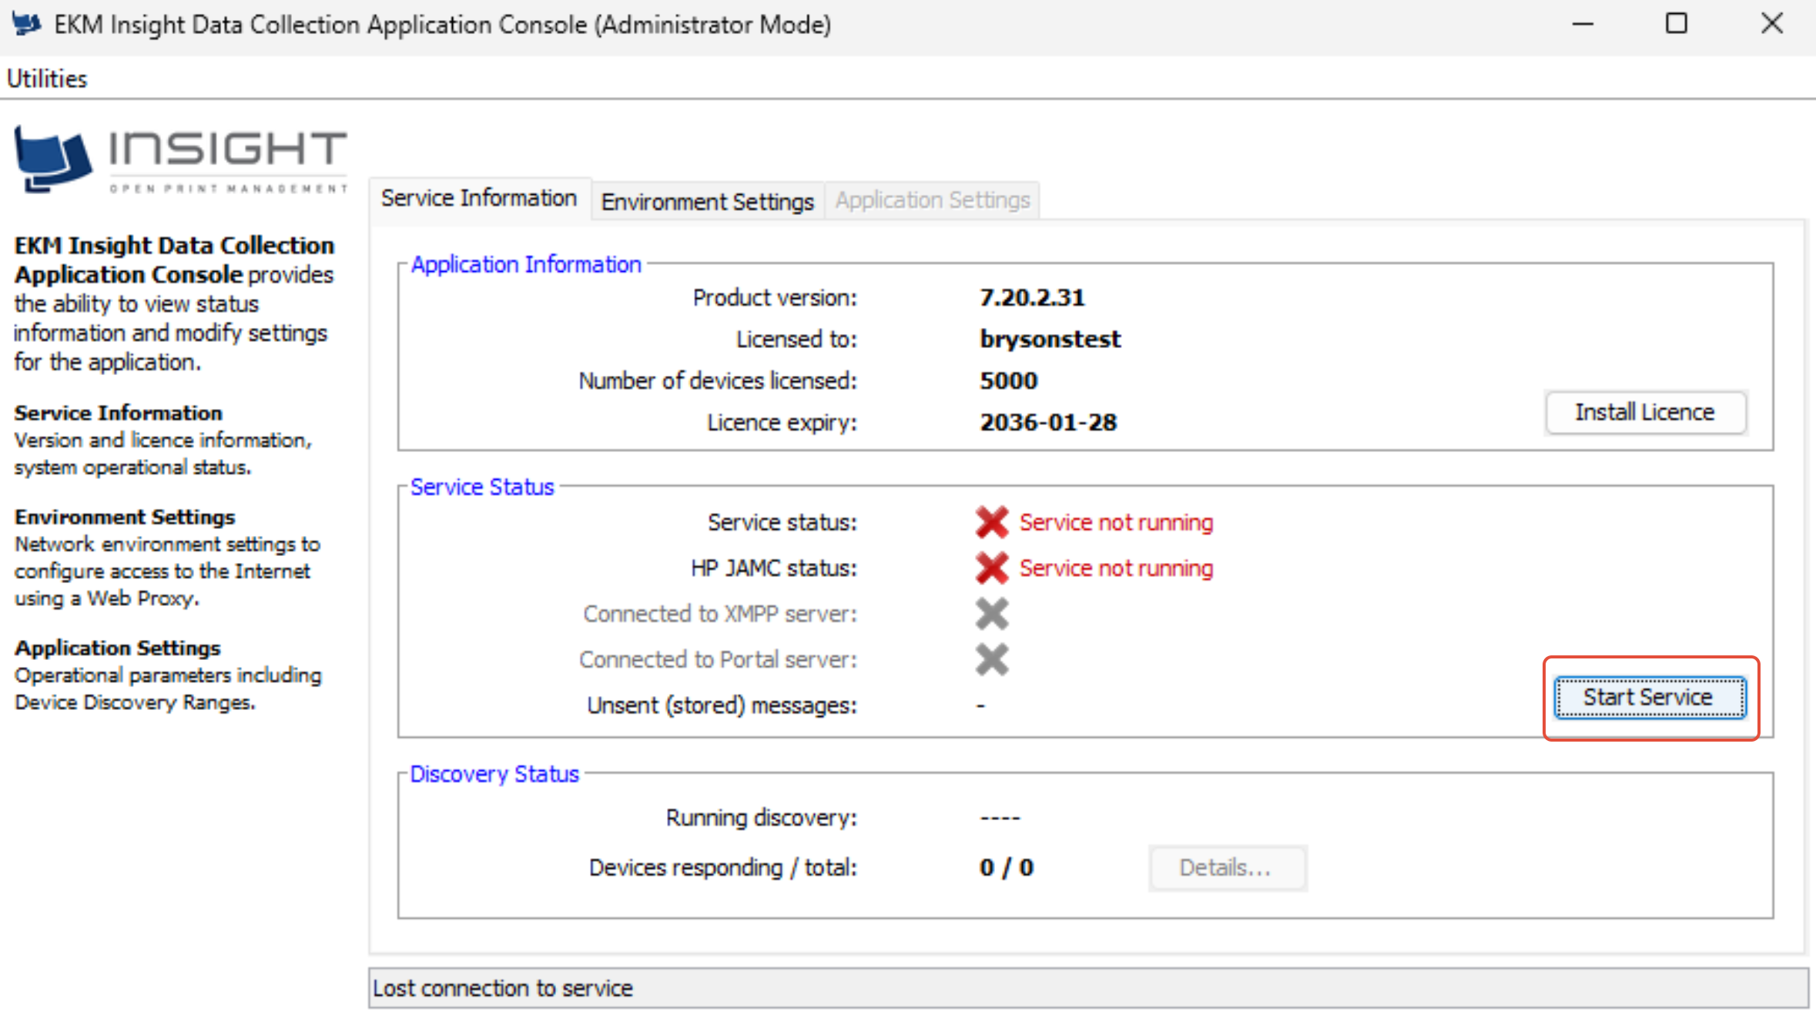Click the Insight logo image
The height and width of the screenshot is (1015, 1816).
click(180, 159)
